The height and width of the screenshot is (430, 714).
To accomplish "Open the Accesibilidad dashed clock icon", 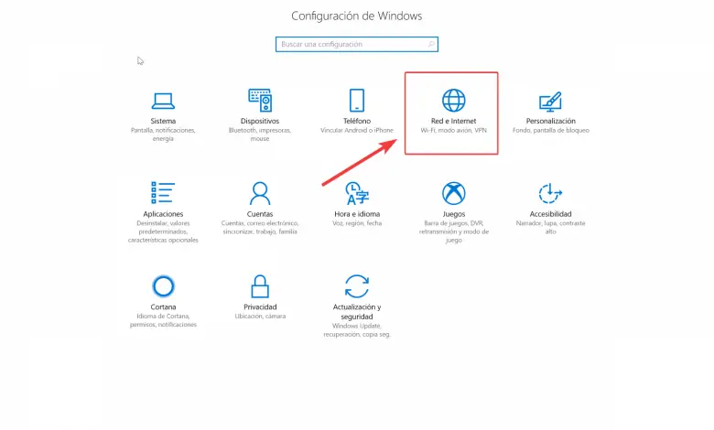I will click(550, 193).
